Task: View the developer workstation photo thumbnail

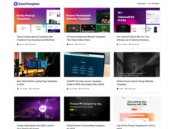Action: [37, 64]
